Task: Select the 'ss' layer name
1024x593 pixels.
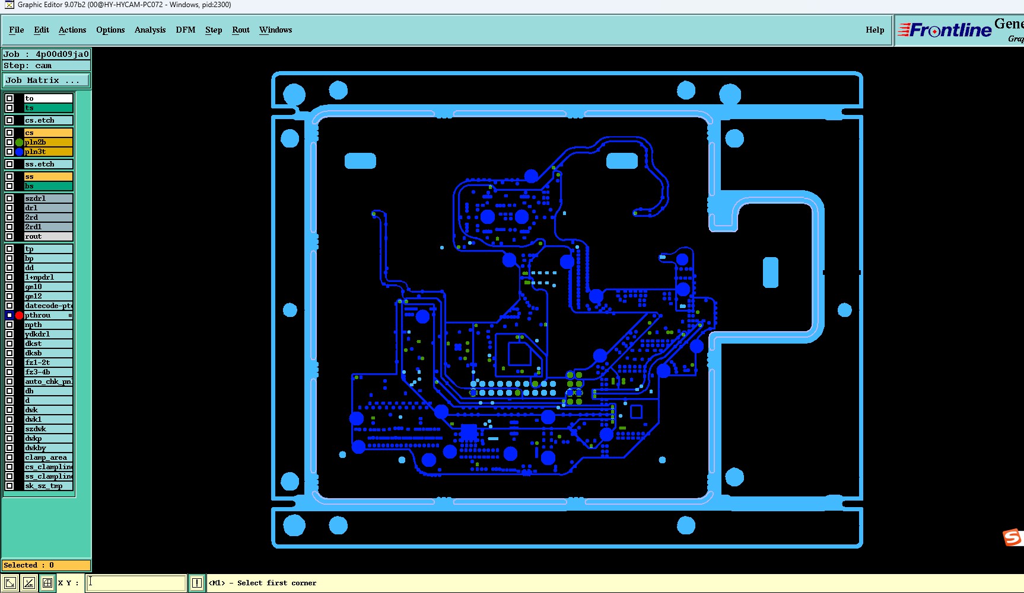Action: pyautogui.click(x=49, y=177)
